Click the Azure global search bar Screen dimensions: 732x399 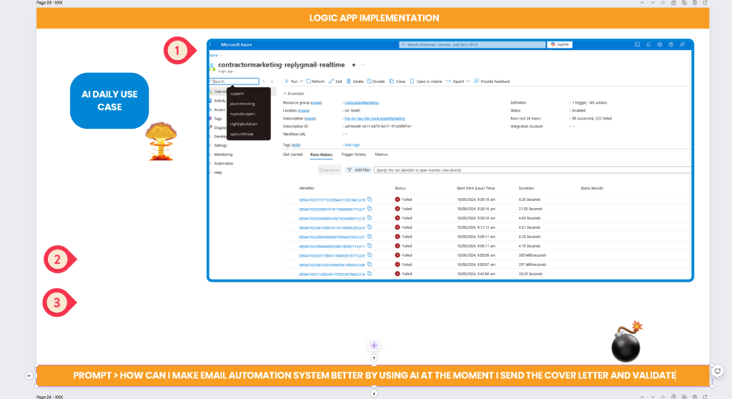[472, 45]
